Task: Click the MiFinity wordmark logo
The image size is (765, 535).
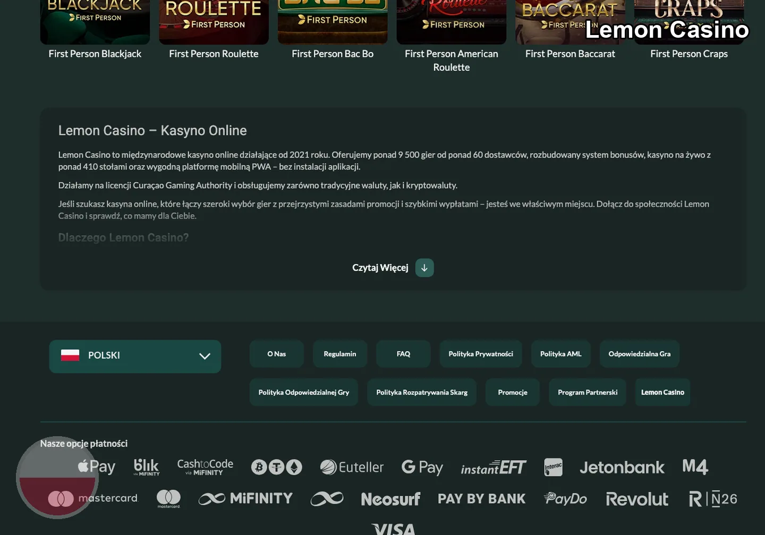Action: [x=245, y=498]
